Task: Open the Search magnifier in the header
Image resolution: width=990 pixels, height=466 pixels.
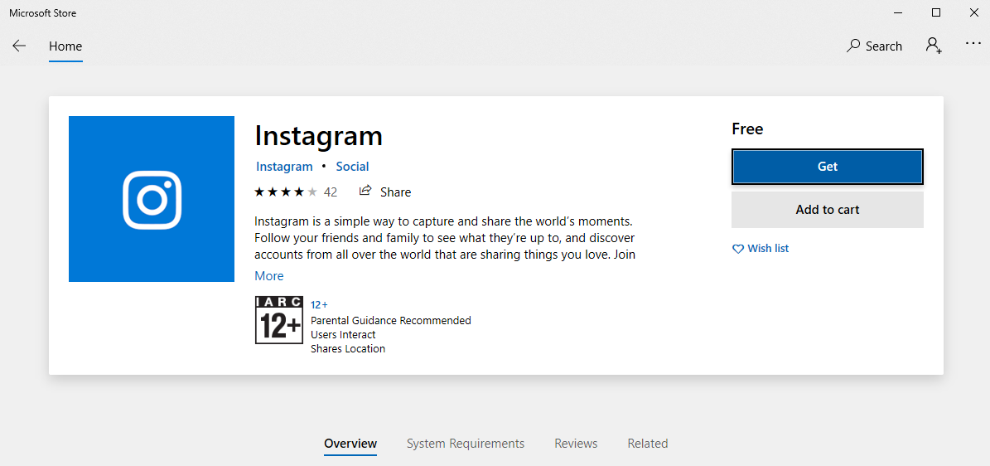Action: pyautogui.click(x=853, y=46)
